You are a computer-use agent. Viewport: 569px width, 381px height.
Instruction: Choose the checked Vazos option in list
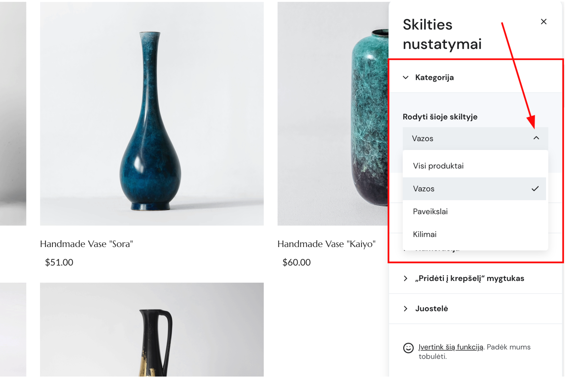[424, 189]
